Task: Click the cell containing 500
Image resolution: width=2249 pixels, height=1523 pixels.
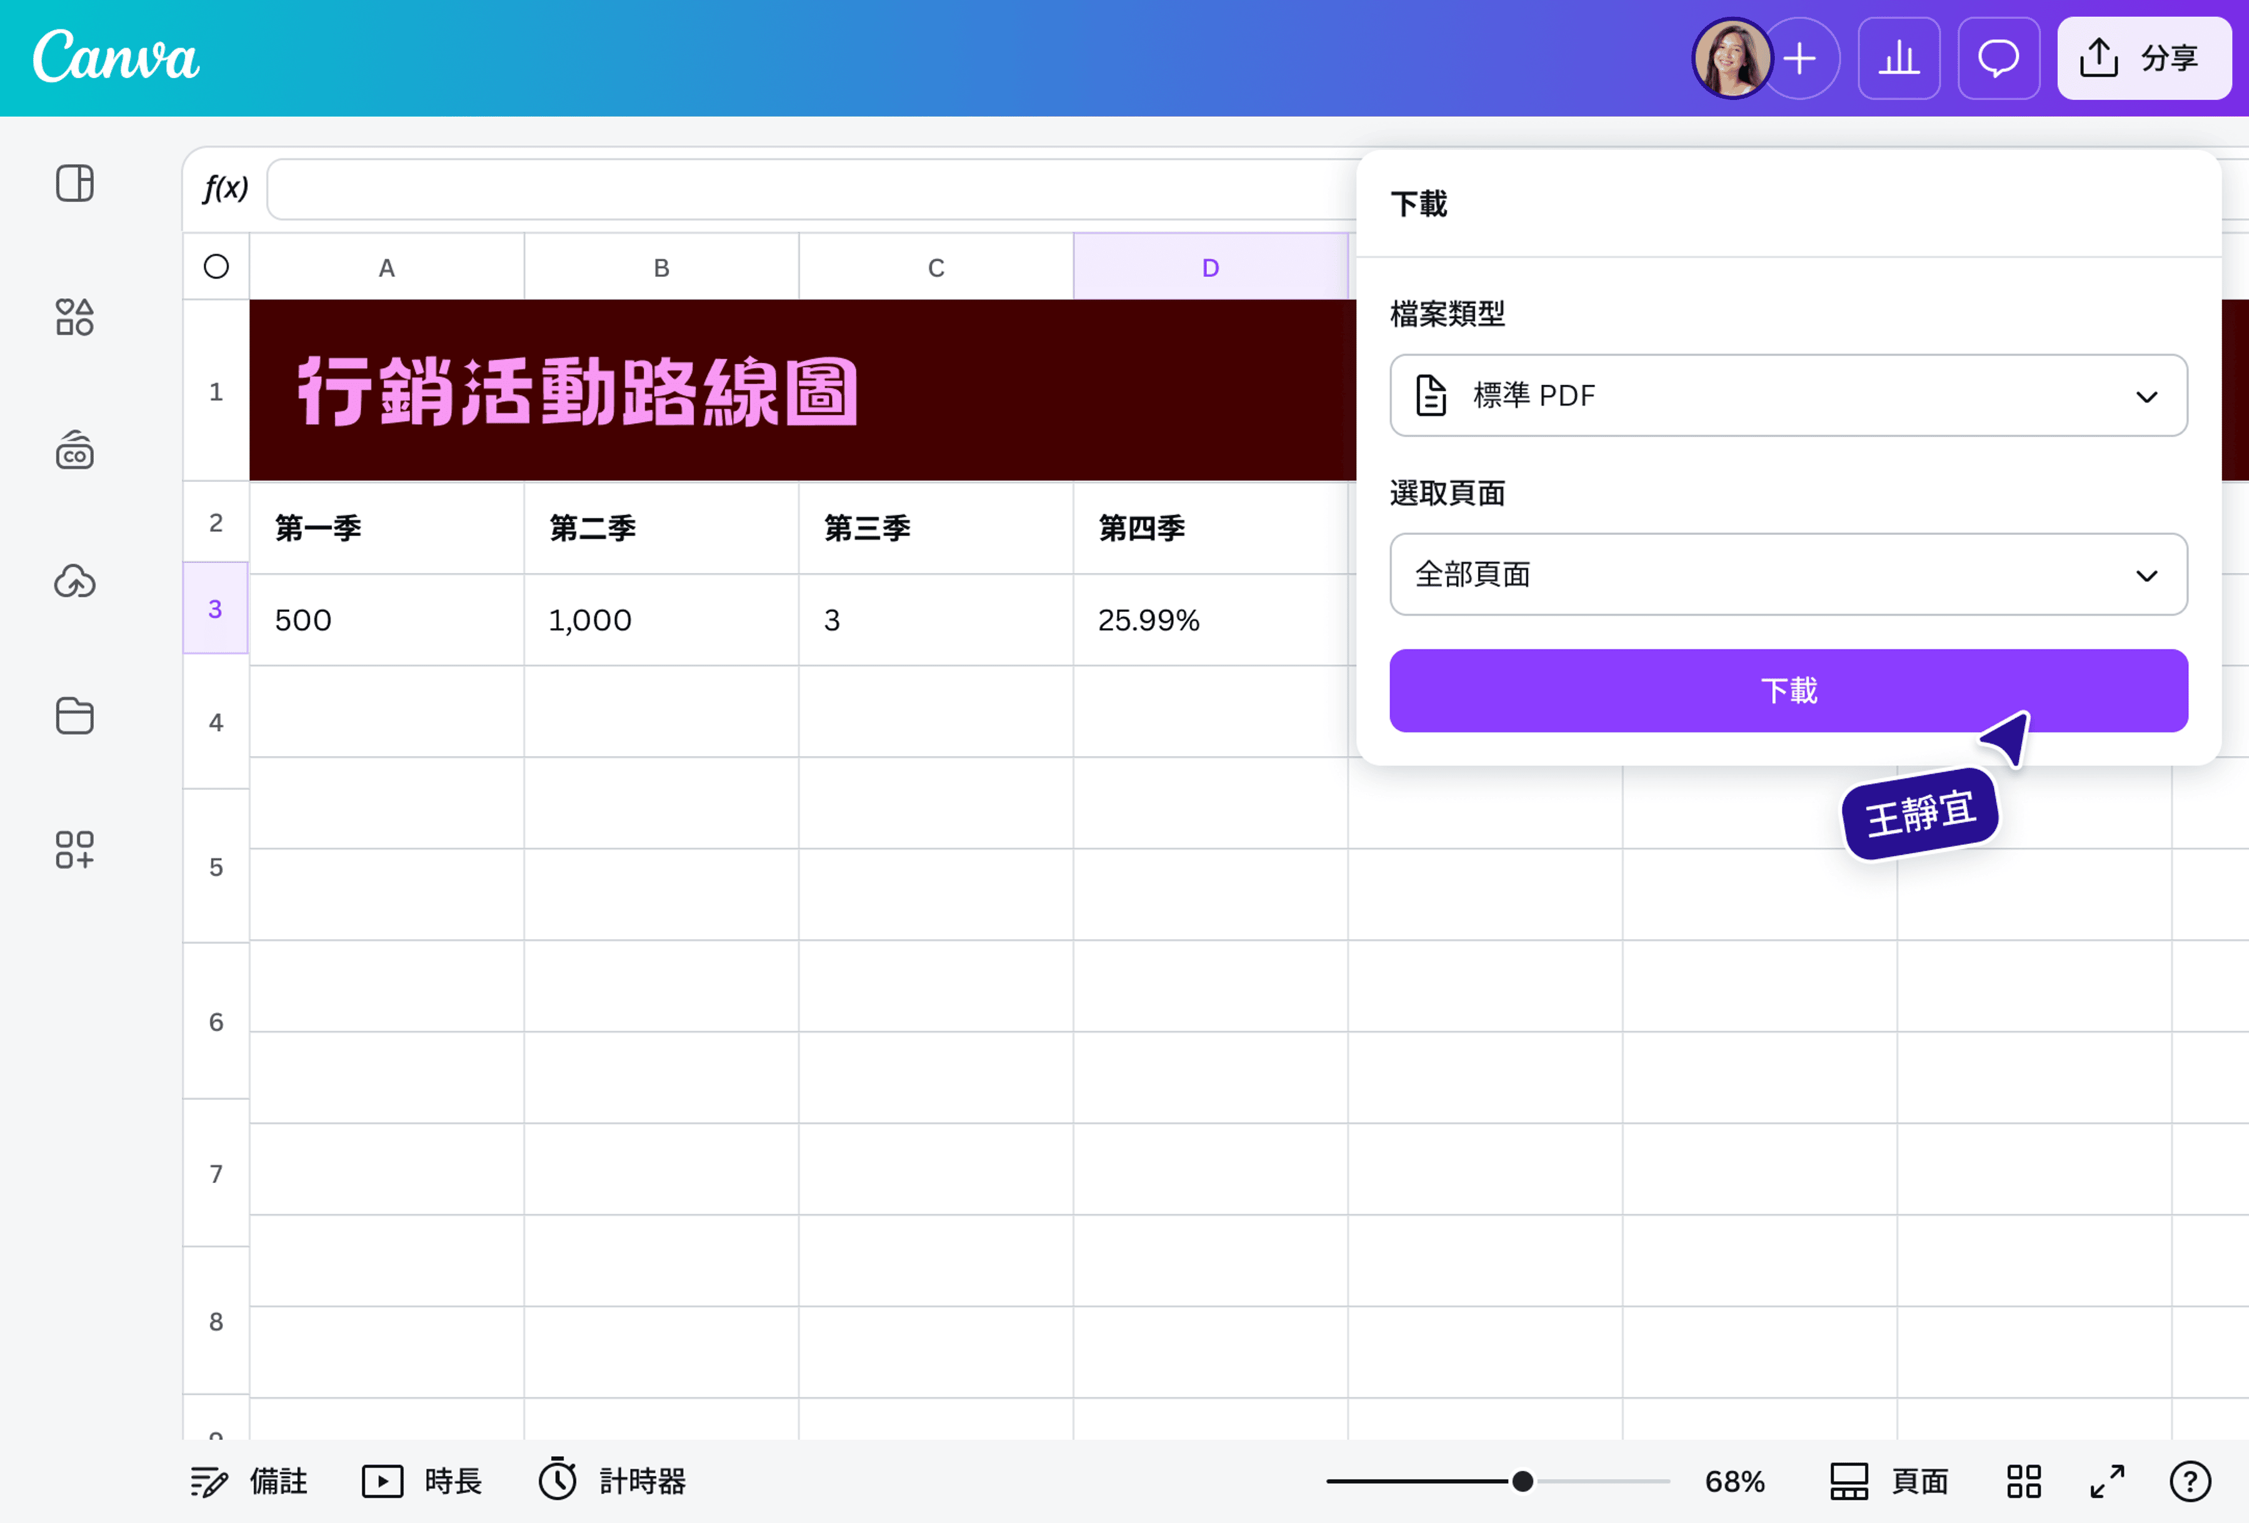Action: pyautogui.click(x=386, y=620)
